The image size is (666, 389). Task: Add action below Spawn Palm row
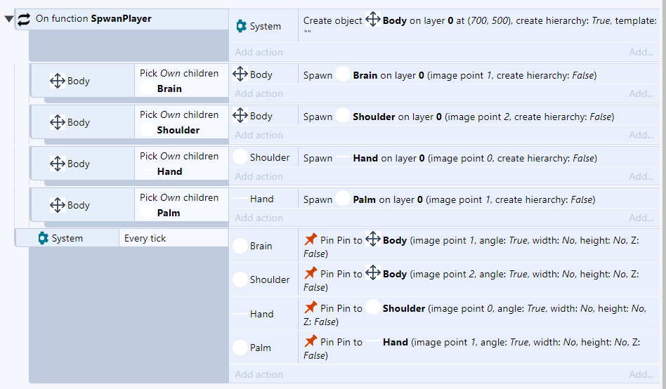click(259, 218)
